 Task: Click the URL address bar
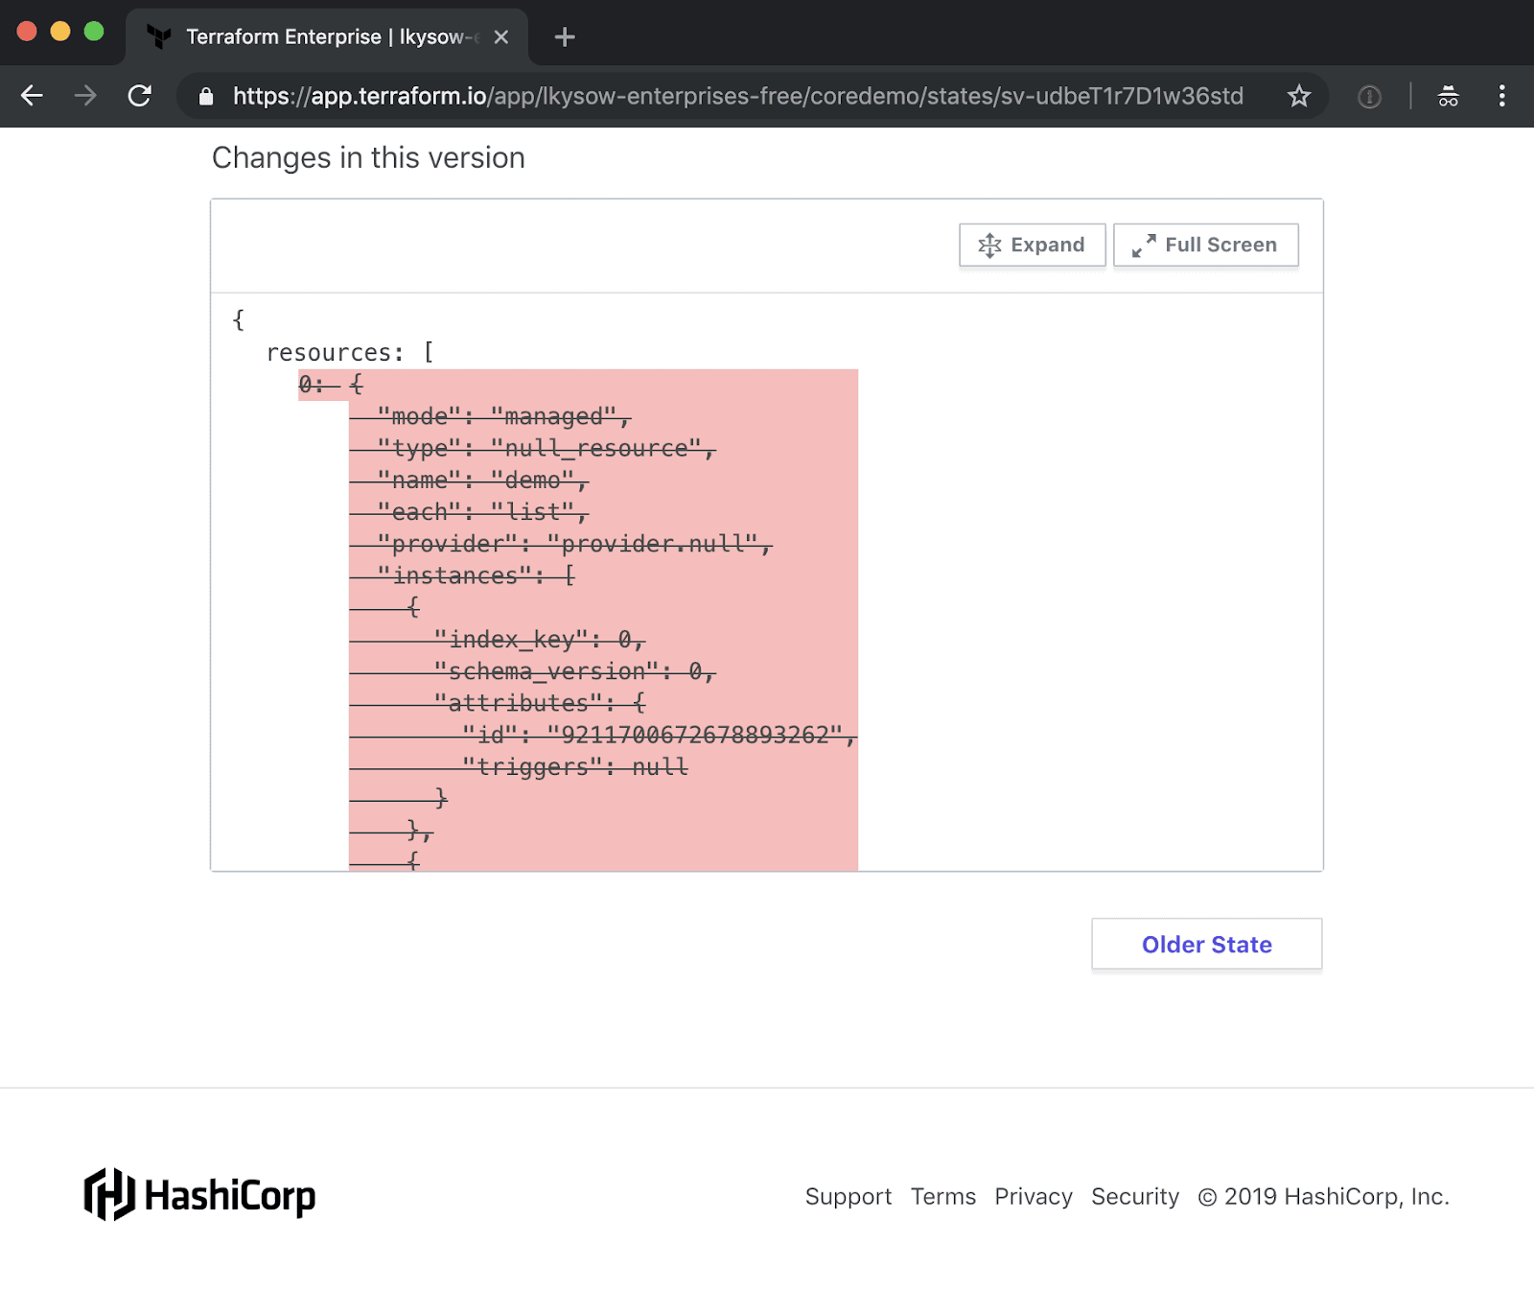[x=738, y=96]
